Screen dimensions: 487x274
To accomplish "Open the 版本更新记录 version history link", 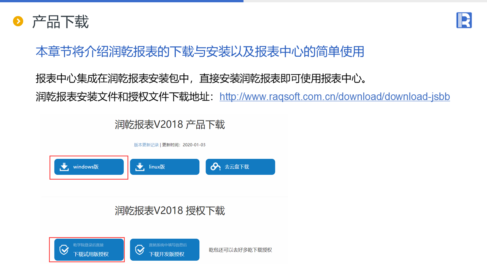I will (146, 145).
